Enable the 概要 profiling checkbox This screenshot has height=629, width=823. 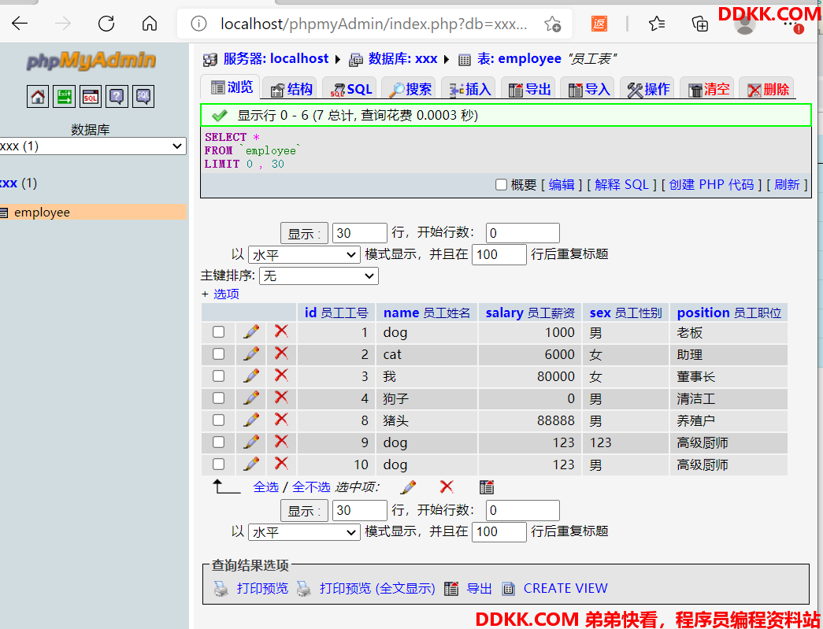coord(501,185)
